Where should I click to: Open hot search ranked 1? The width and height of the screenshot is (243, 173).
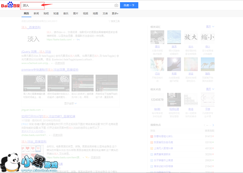coord(163,136)
